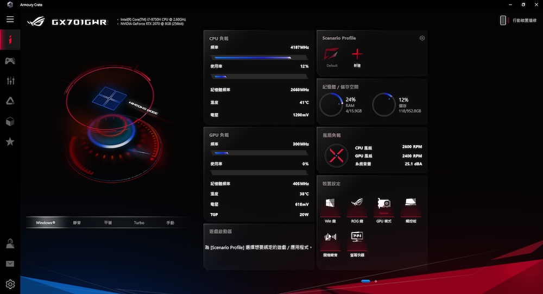
Task: Click the 行動裝置連線 link
Action: pyautogui.click(x=525, y=21)
